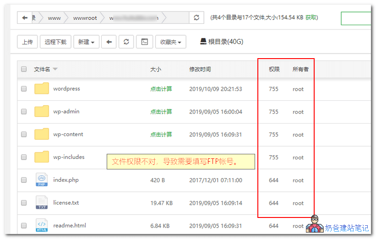Check the wp-admin folder checkbox

pyautogui.click(x=24, y=112)
